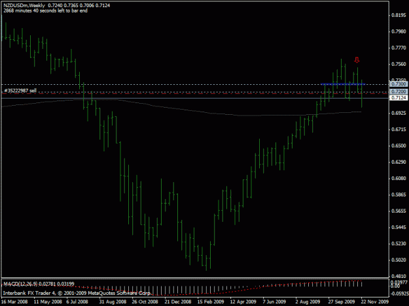Image resolution: width=409 pixels, height=306 pixels.
Task: Click the 0.7300 price level tag
Action: coord(399,84)
